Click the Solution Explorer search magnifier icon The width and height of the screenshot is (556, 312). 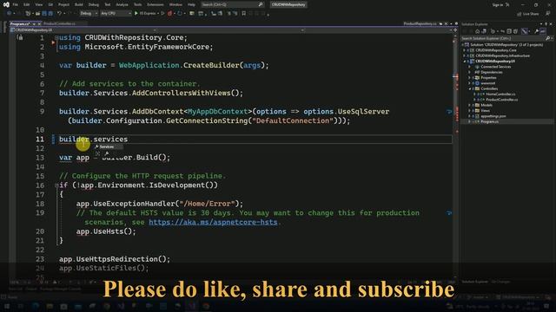click(548, 38)
